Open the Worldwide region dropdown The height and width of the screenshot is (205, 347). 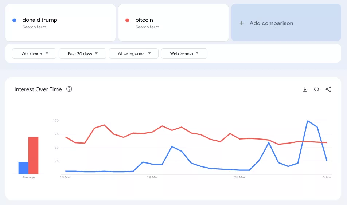(x=34, y=53)
